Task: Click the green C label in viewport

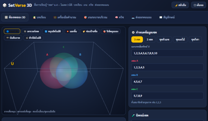Action: click(x=64, y=47)
